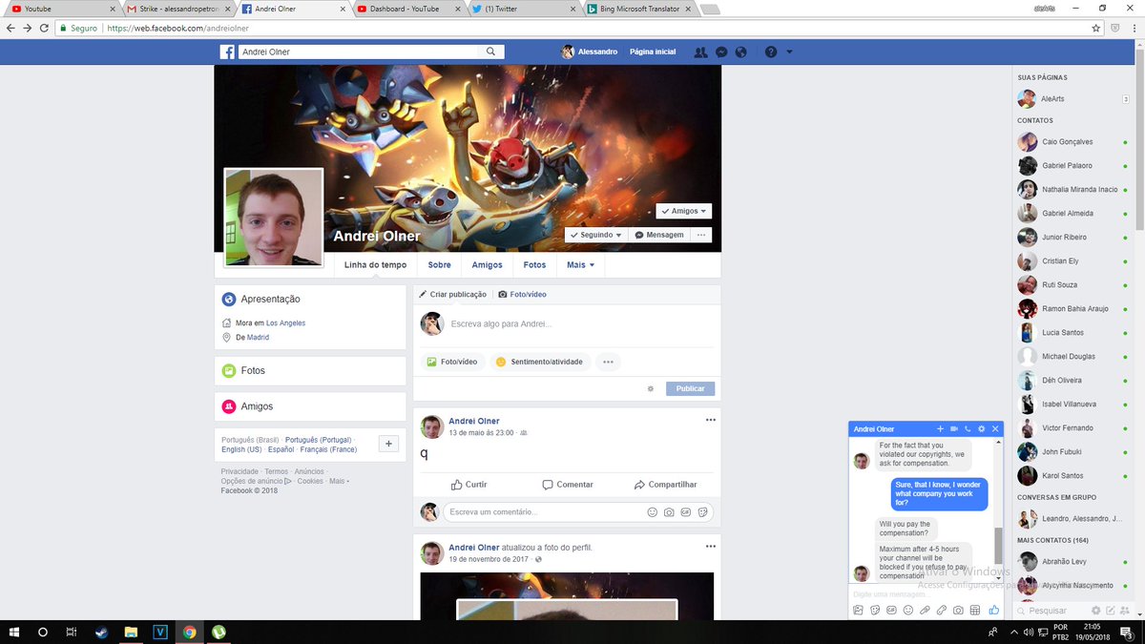1145x644 pixels.
Task: Attach photo to comment via camera icon
Action: [669, 512]
